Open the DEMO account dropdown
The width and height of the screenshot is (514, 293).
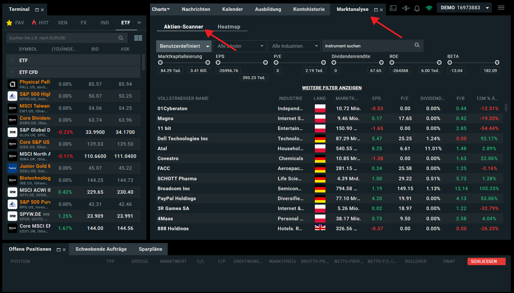click(464, 7)
